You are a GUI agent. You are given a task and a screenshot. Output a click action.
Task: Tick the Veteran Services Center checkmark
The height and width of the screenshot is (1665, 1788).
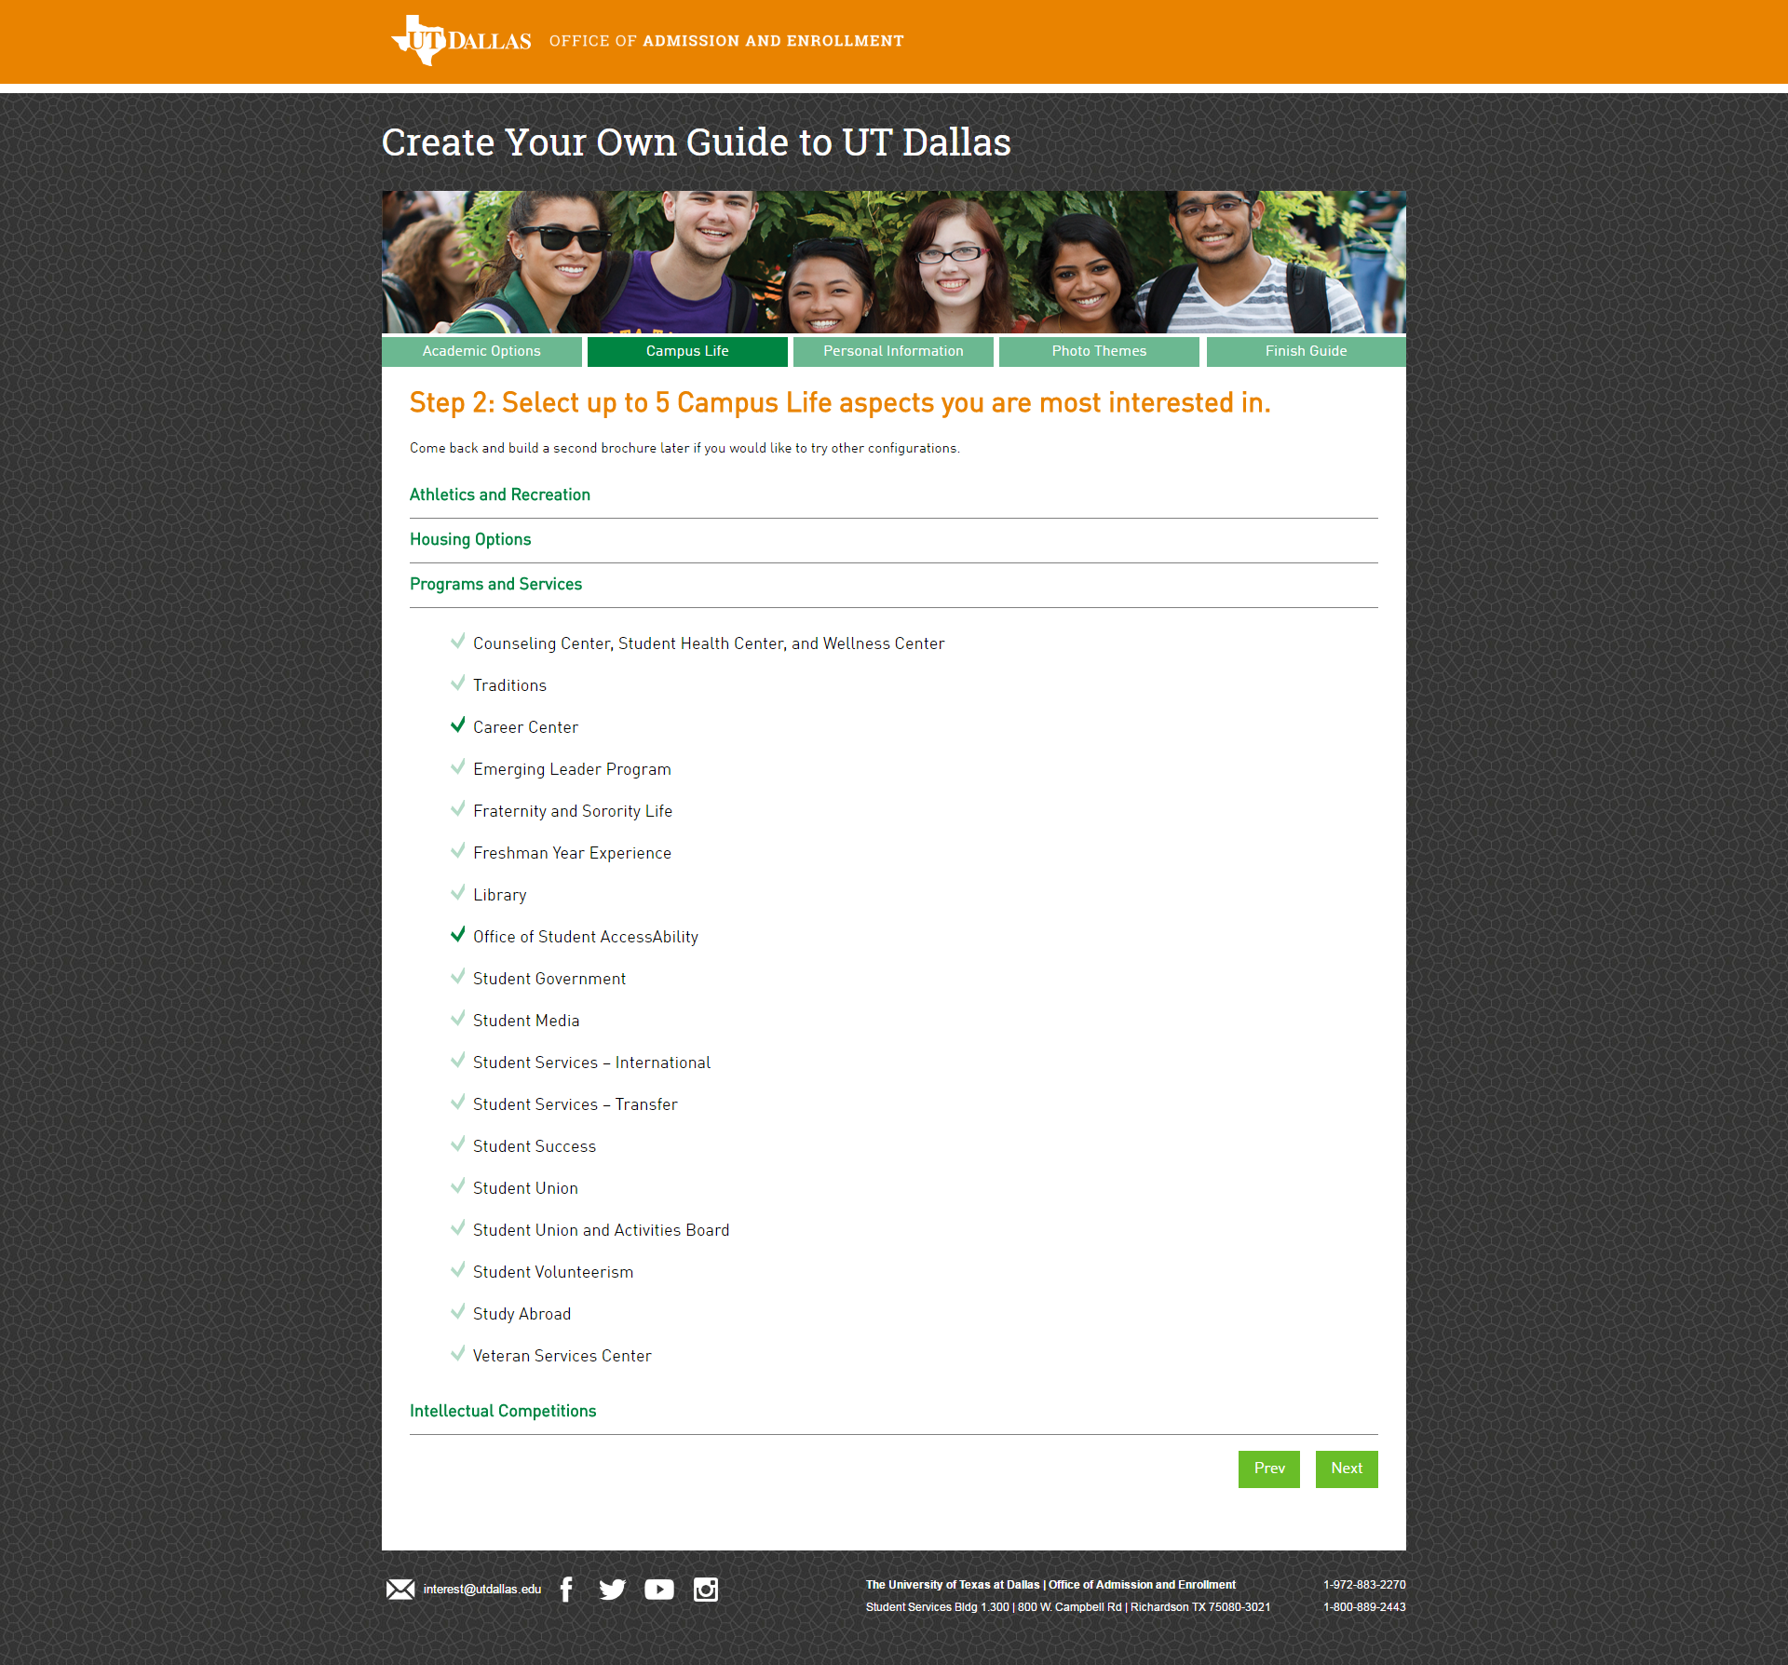(x=458, y=1354)
